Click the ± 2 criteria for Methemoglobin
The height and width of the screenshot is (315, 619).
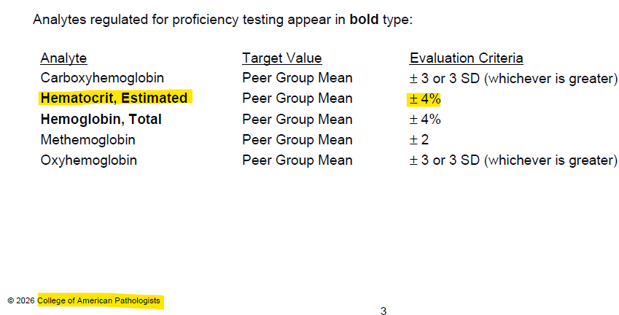[419, 140]
